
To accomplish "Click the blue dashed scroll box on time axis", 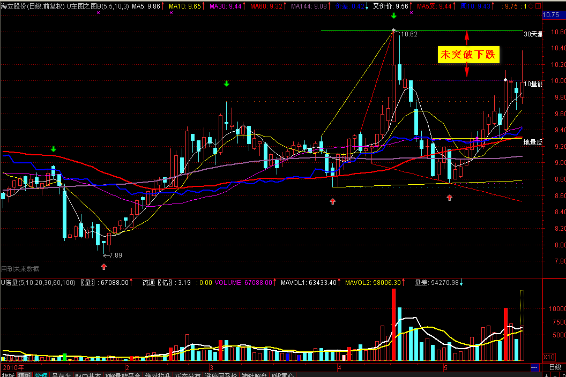I will 534,367.
